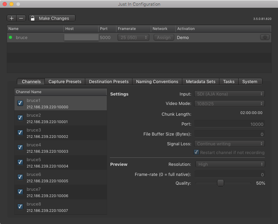
Task: Go to the Metadata Sets tab
Action: [200, 82]
